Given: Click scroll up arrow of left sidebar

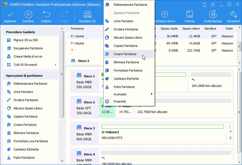Looking at the screenshot, I should [x=62, y=29].
